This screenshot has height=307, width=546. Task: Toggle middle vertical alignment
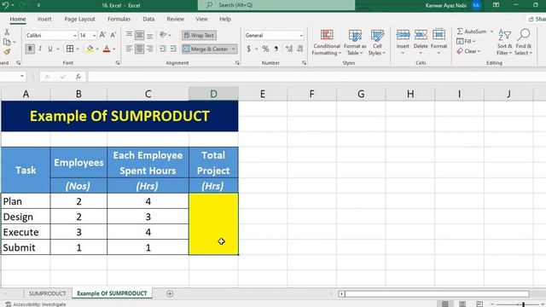click(139, 35)
